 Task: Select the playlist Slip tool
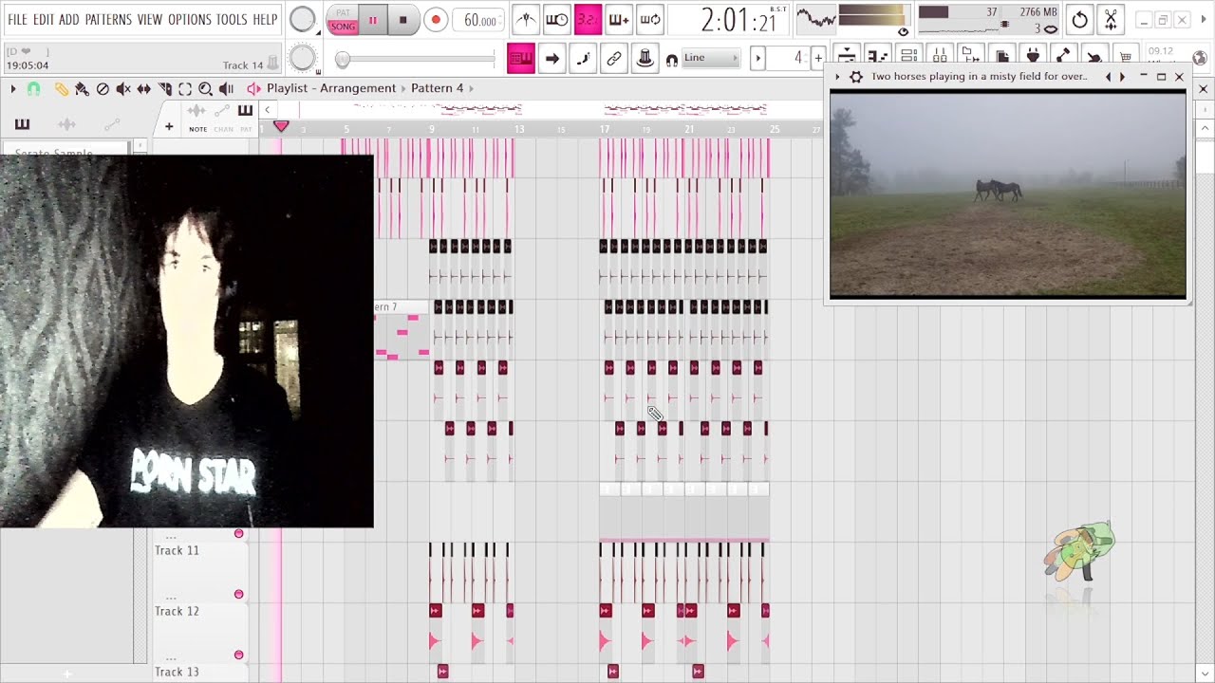click(x=144, y=88)
